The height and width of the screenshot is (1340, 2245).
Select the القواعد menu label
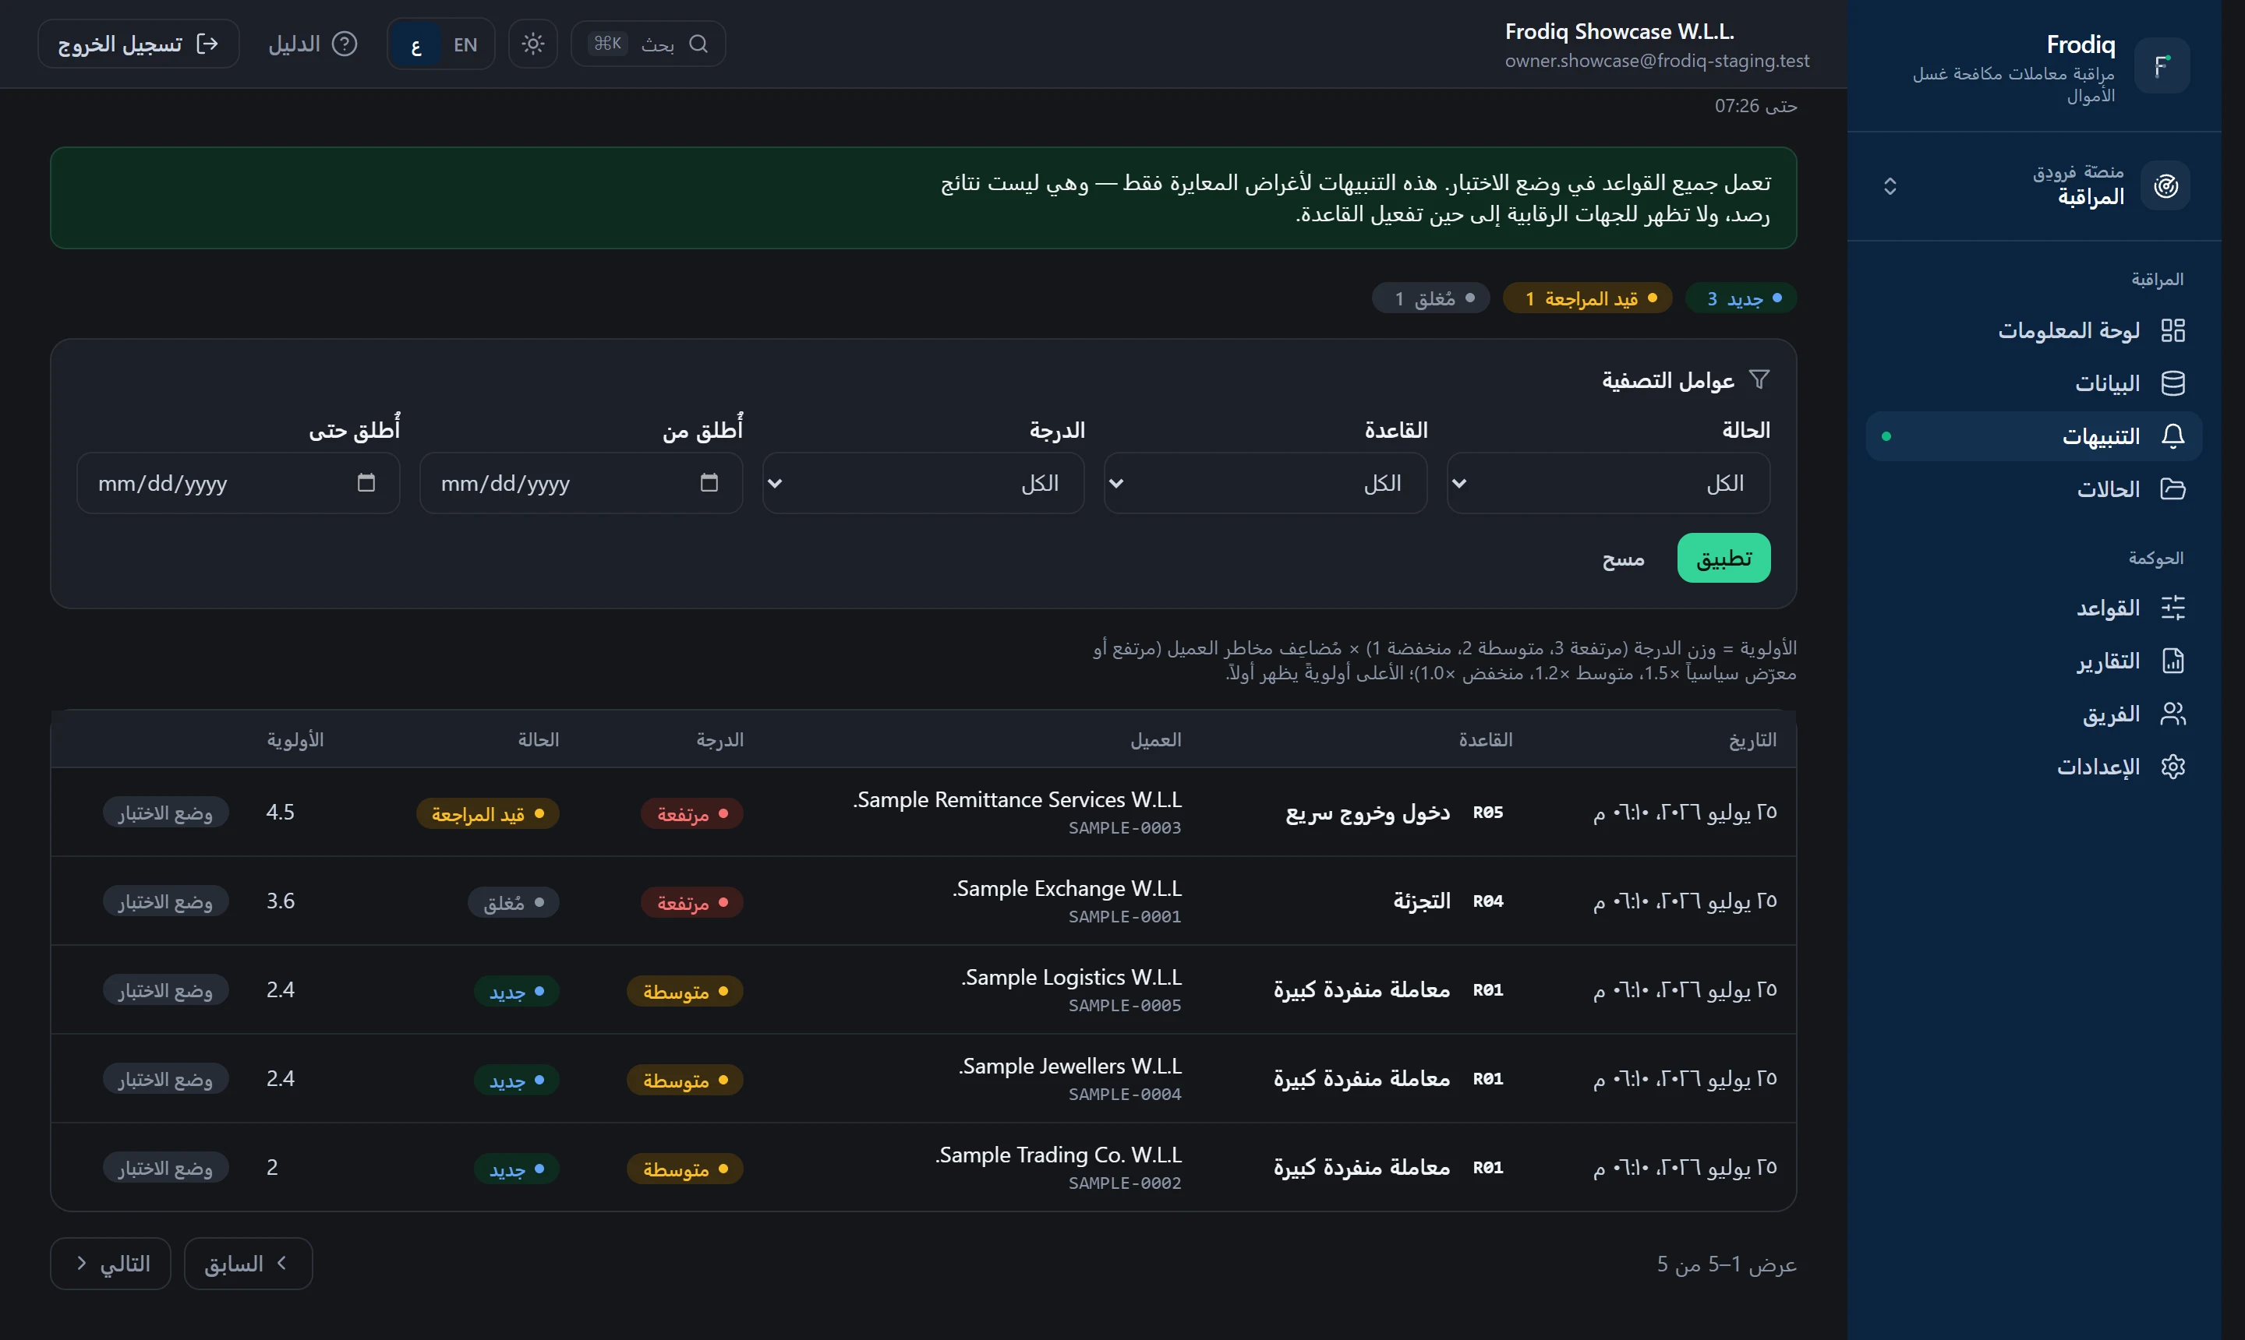(x=2108, y=608)
